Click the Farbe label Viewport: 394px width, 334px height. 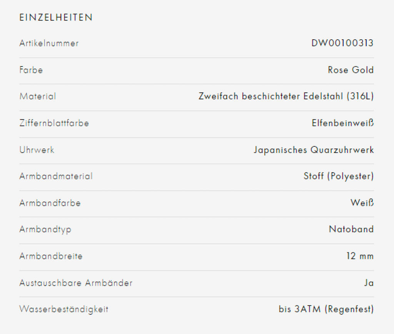(31, 70)
